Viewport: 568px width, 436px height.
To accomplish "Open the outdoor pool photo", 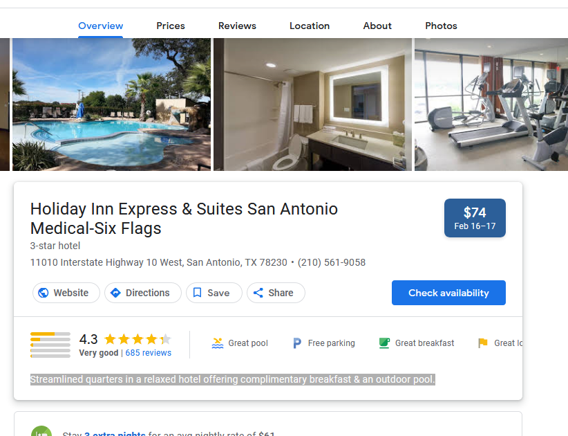I will [111, 105].
